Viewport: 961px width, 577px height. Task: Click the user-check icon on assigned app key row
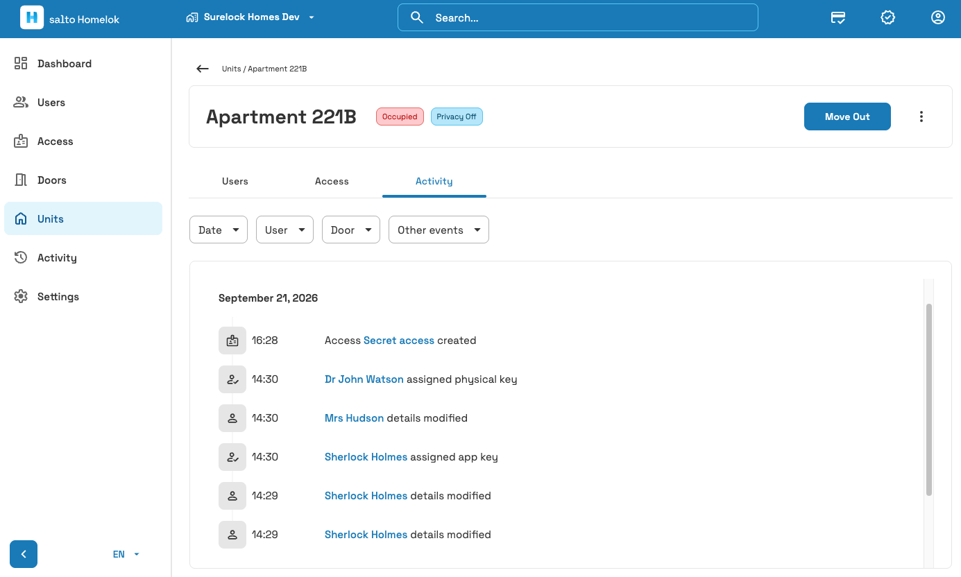232,457
